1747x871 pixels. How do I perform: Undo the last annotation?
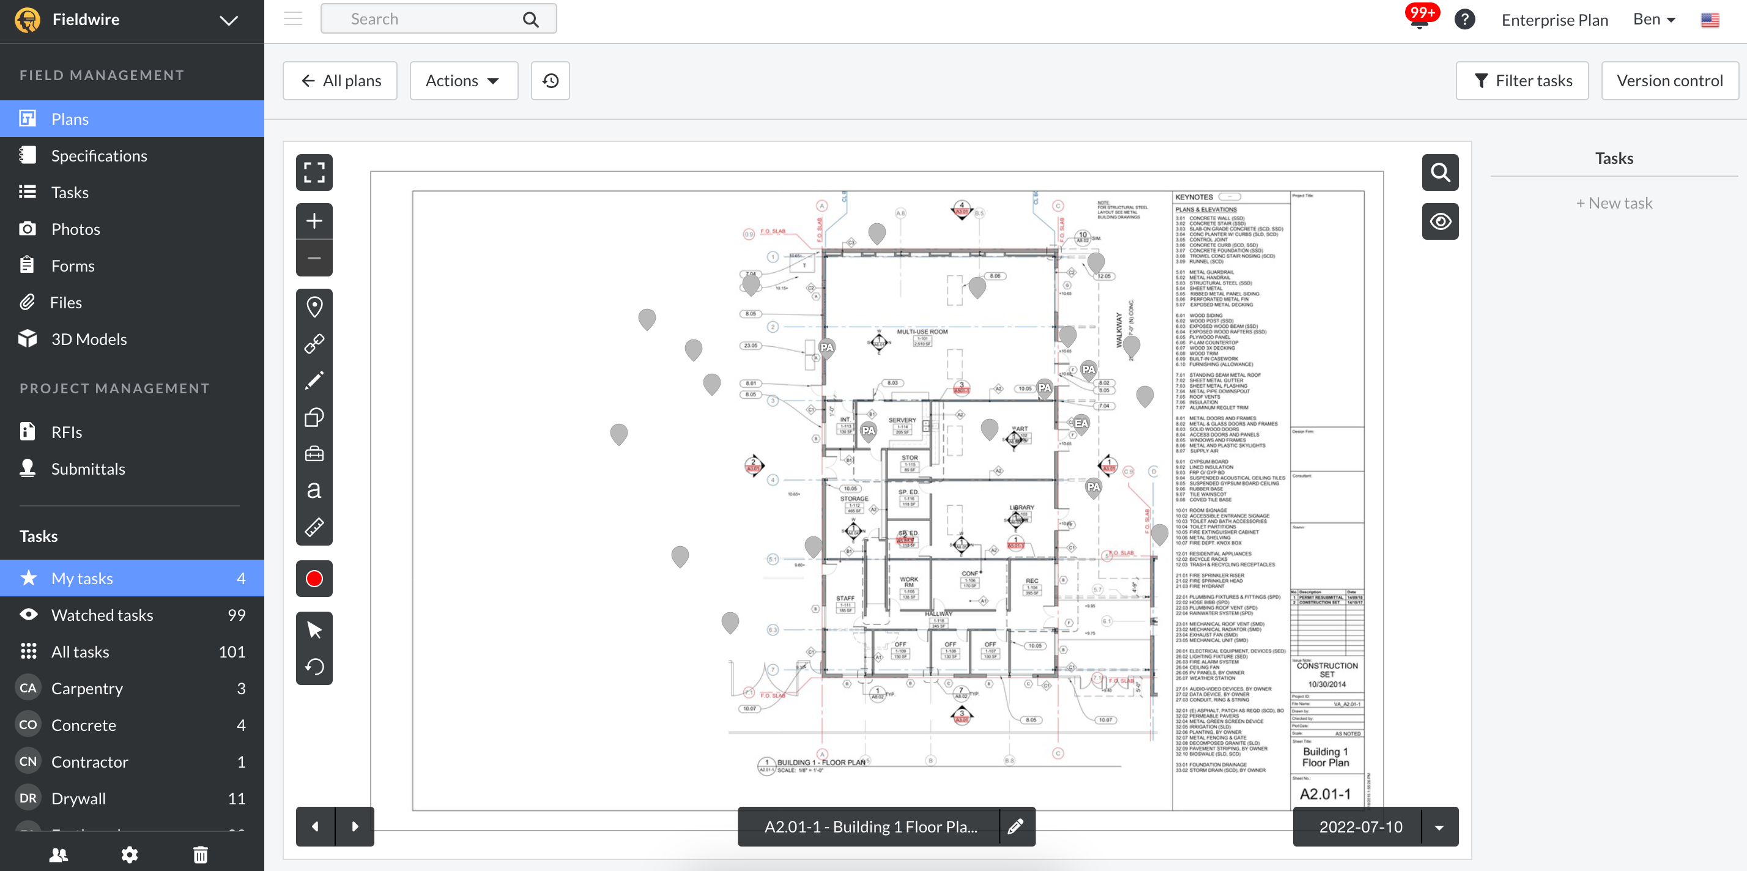click(314, 666)
